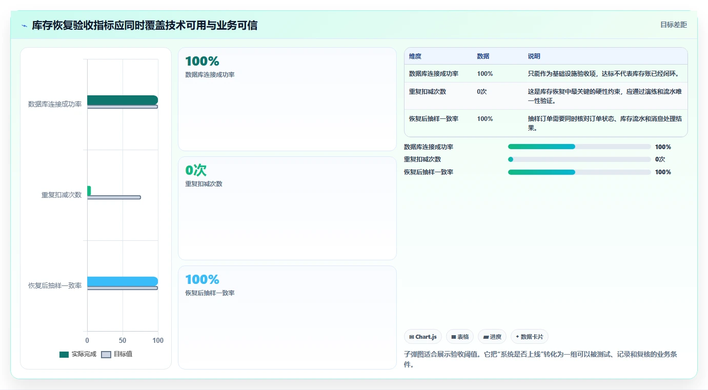Click the 0次 progress value label
The width and height of the screenshot is (708, 390).
point(660,159)
